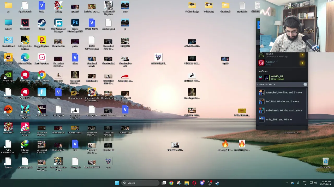Open the Steam desktop shortcut

coord(41,24)
